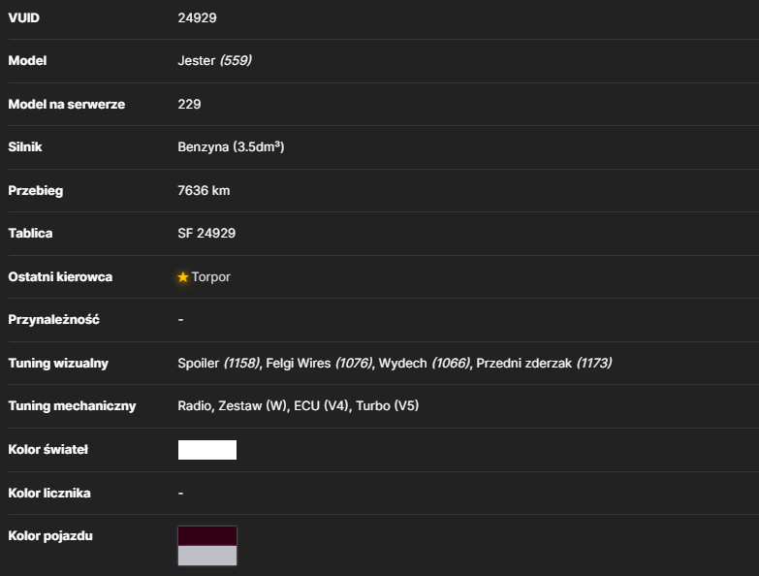This screenshot has width=759, height=576.
Task: Click the Kolor pojazdu label
Action: pos(50,536)
